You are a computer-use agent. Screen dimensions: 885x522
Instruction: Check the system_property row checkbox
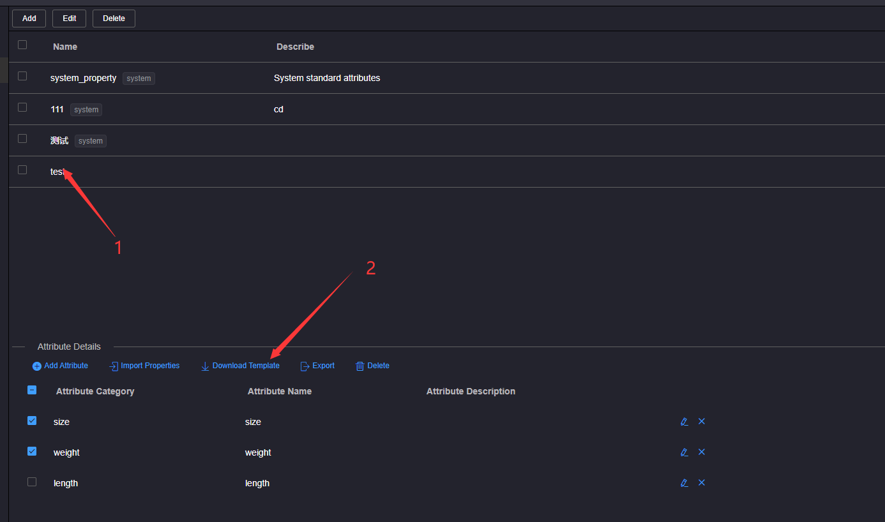(22, 76)
